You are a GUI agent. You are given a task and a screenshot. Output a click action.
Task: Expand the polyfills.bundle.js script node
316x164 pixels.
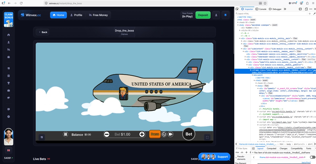coord(258,112)
